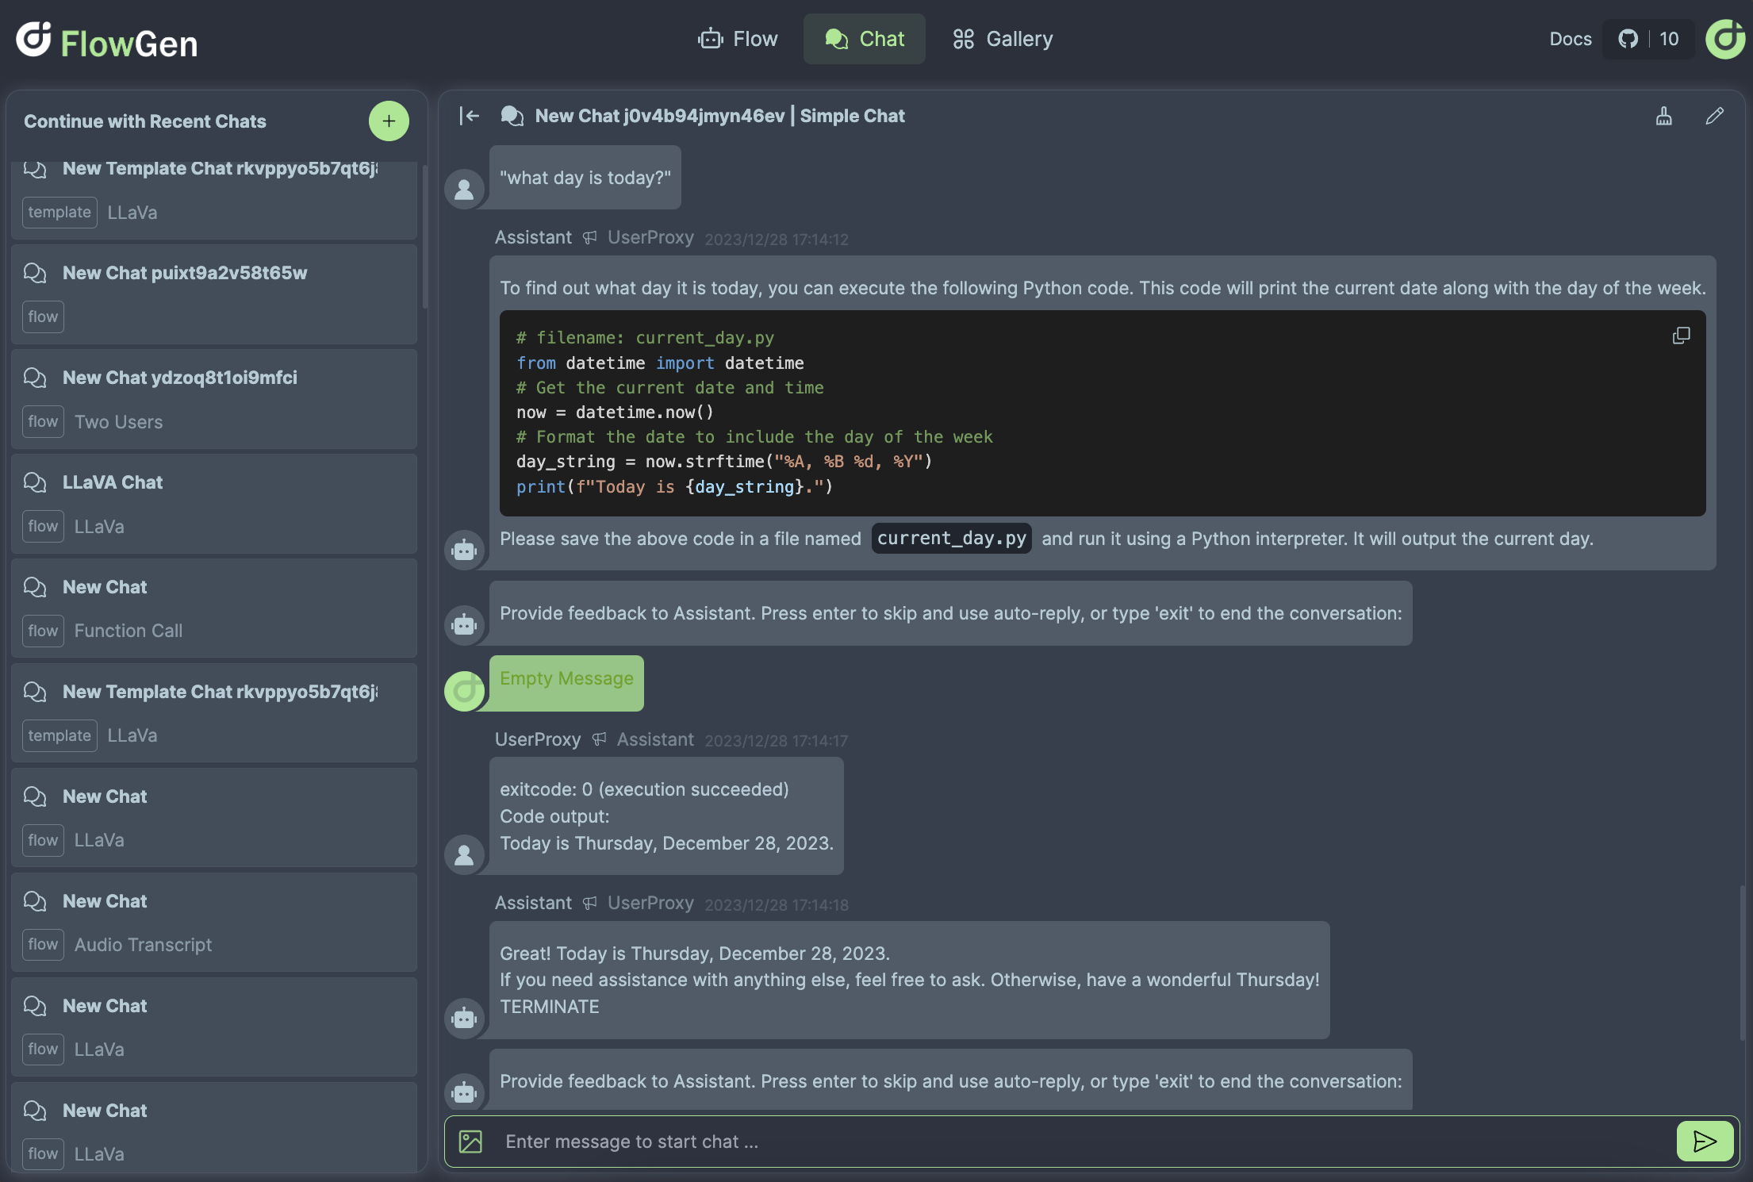Click the Empty Message bubble
Viewport: 1753px width, 1182px height.
tap(566, 682)
